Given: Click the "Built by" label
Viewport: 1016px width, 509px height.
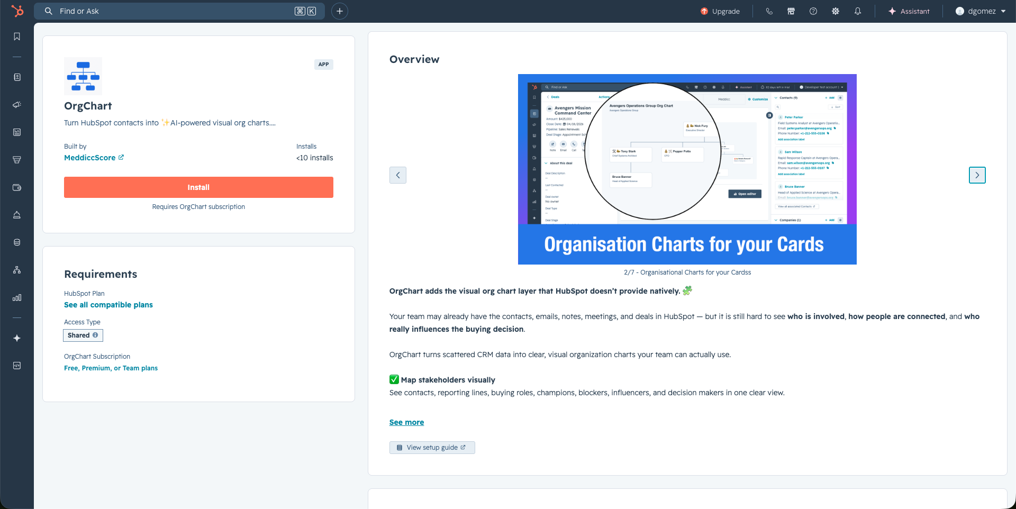Looking at the screenshot, I should (75, 147).
